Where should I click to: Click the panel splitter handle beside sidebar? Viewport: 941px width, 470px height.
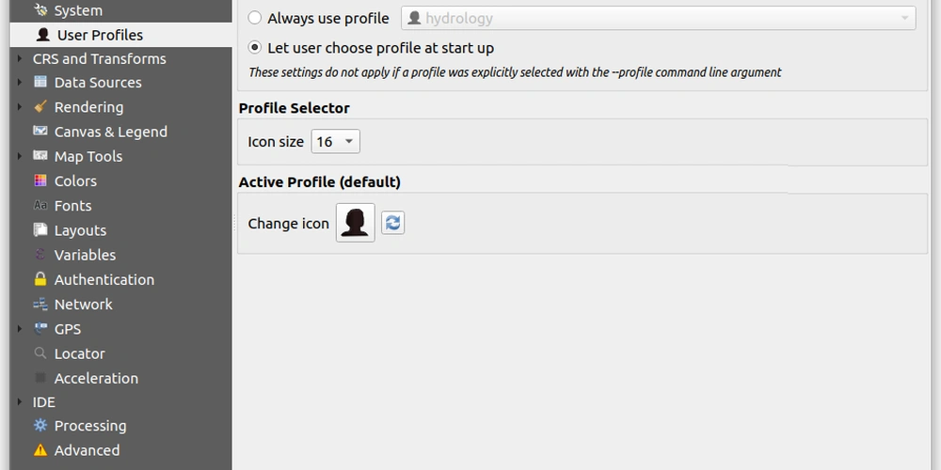[x=234, y=223]
